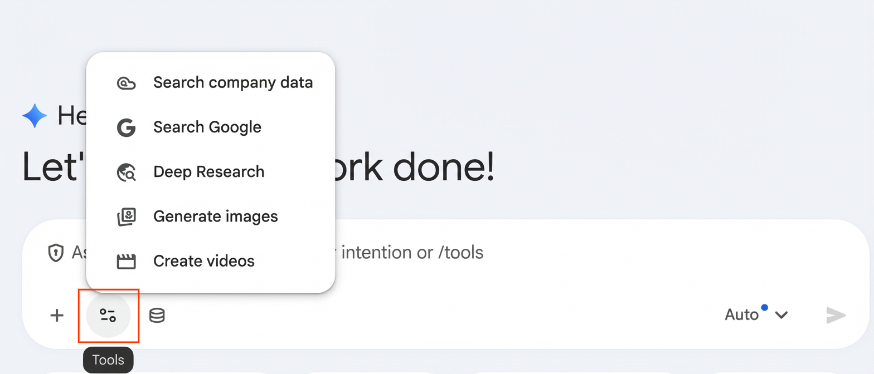The height and width of the screenshot is (374, 874).
Task: Choose Generate images from the Tools menu
Action: click(x=215, y=216)
